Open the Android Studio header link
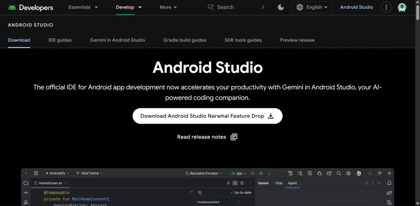The width and height of the screenshot is (420, 206). pyautogui.click(x=356, y=7)
